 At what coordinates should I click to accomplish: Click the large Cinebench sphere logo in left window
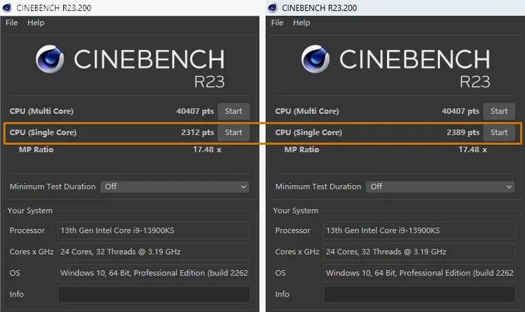click(x=50, y=59)
